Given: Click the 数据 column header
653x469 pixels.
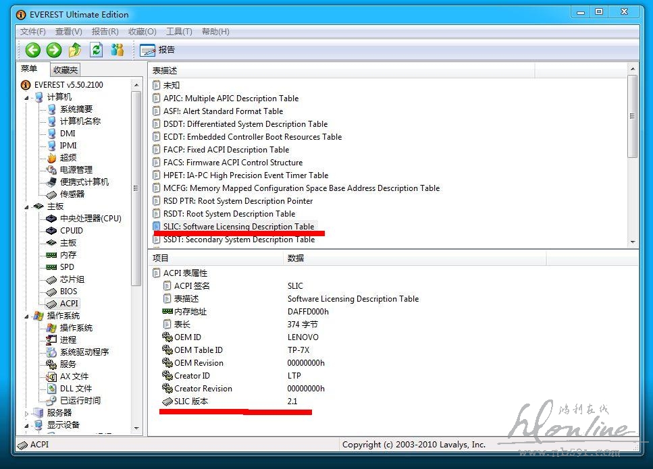Looking at the screenshot, I should [x=296, y=258].
